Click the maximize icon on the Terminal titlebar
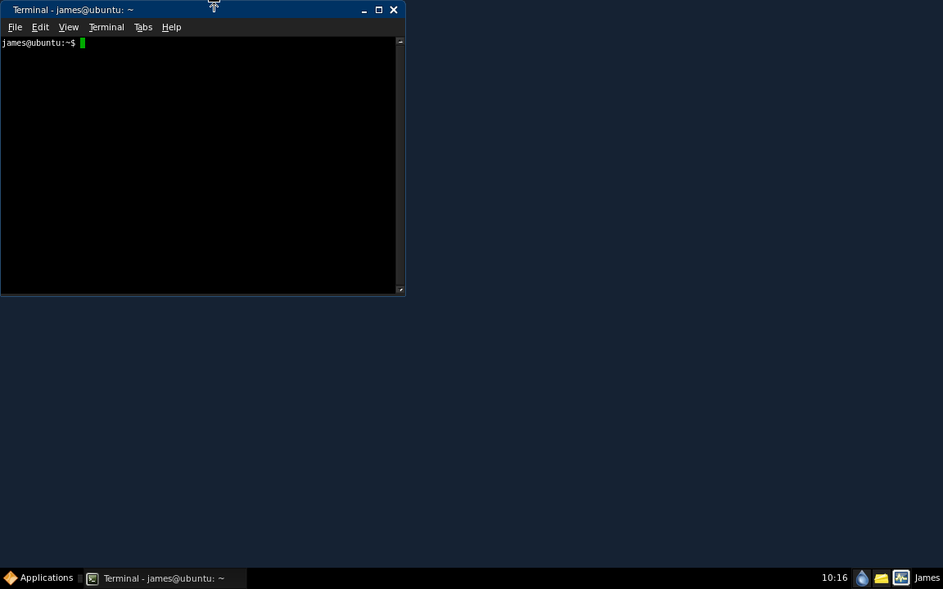This screenshot has height=589, width=943. click(x=378, y=10)
